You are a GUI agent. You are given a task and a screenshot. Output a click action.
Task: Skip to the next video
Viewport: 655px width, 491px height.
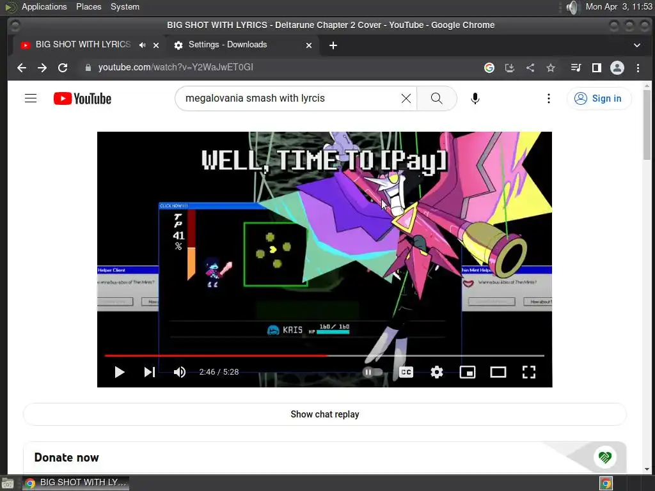(x=150, y=372)
